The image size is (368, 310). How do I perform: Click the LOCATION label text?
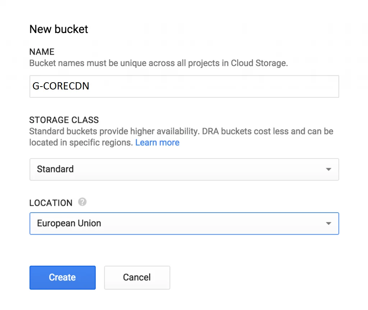[x=51, y=203]
